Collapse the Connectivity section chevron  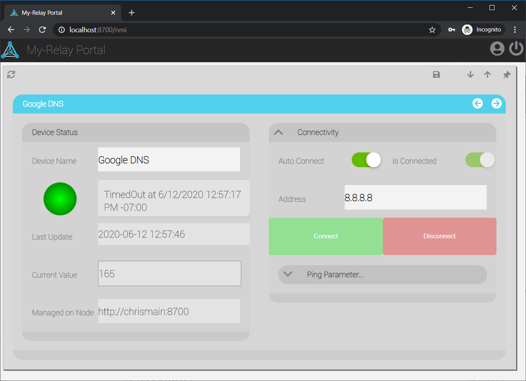click(x=279, y=132)
